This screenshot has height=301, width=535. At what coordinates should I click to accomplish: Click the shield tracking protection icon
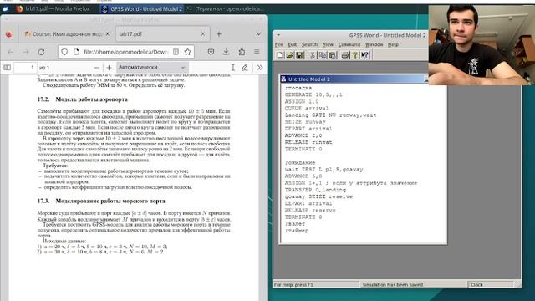(64, 52)
